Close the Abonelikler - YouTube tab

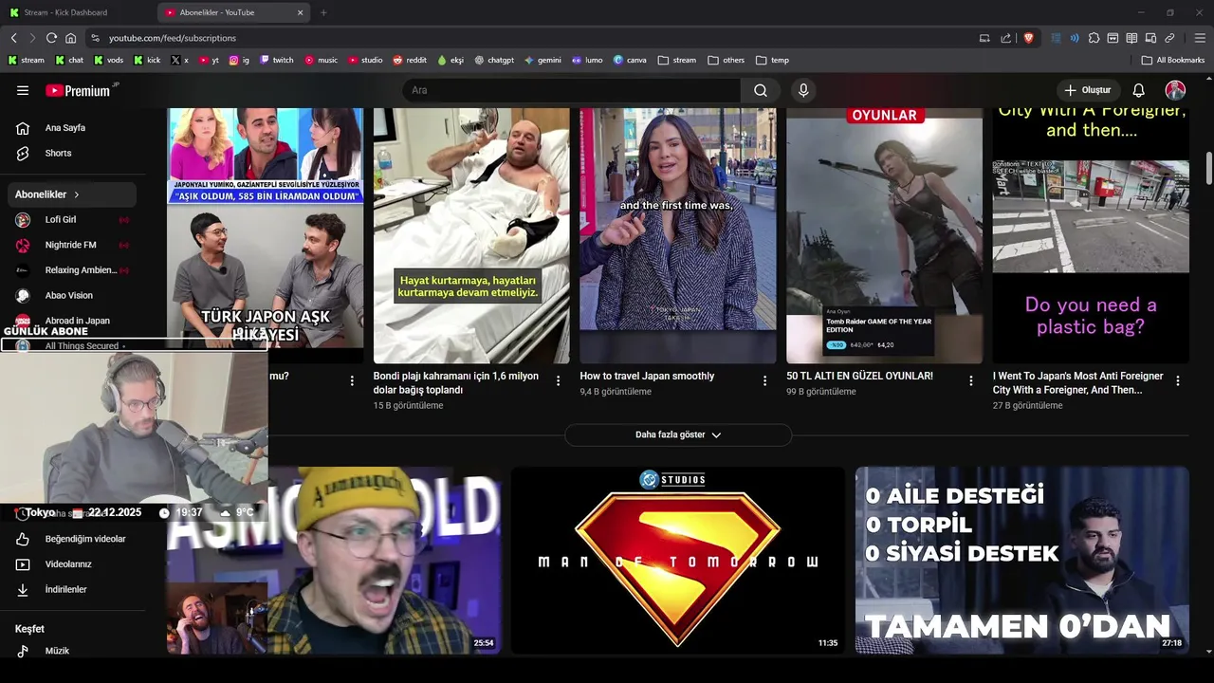301,12
